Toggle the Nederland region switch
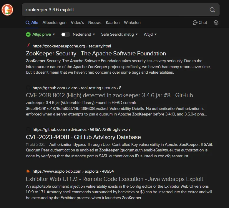 (65, 34)
